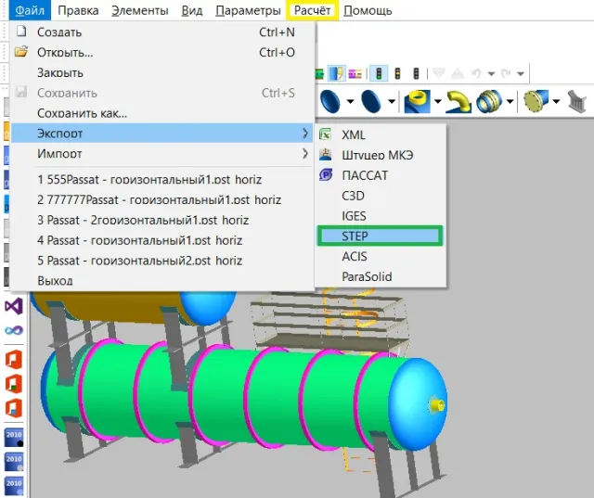594x498 pixels.
Task: Click the Штуцер МКЭ export icon
Action: [x=326, y=155]
